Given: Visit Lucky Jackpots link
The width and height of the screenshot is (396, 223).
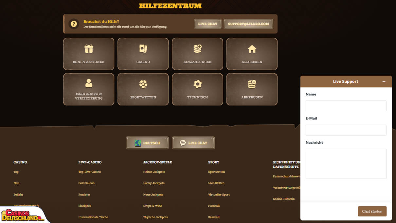Looking at the screenshot, I should [154, 183].
